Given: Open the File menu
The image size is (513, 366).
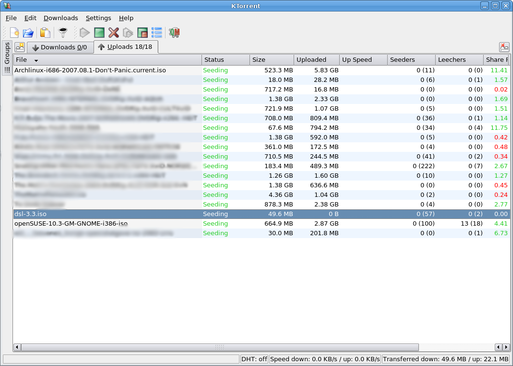Looking at the screenshot, I should click(11, 18).
